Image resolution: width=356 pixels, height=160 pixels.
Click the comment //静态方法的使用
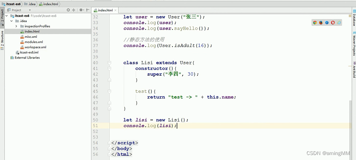click(144, 40)
